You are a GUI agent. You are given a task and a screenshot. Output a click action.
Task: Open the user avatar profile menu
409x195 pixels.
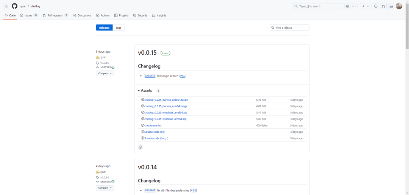(x=399, y=6)
